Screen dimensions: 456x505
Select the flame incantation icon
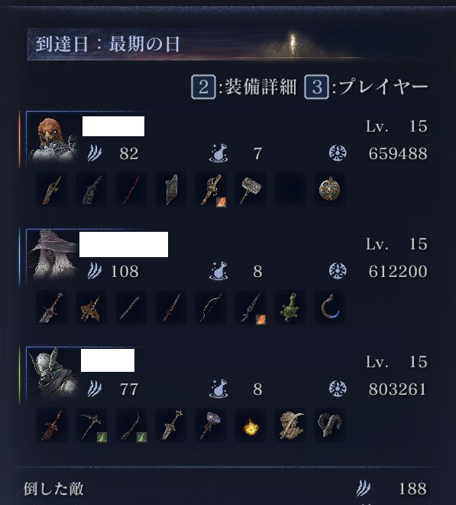point(251,425)
